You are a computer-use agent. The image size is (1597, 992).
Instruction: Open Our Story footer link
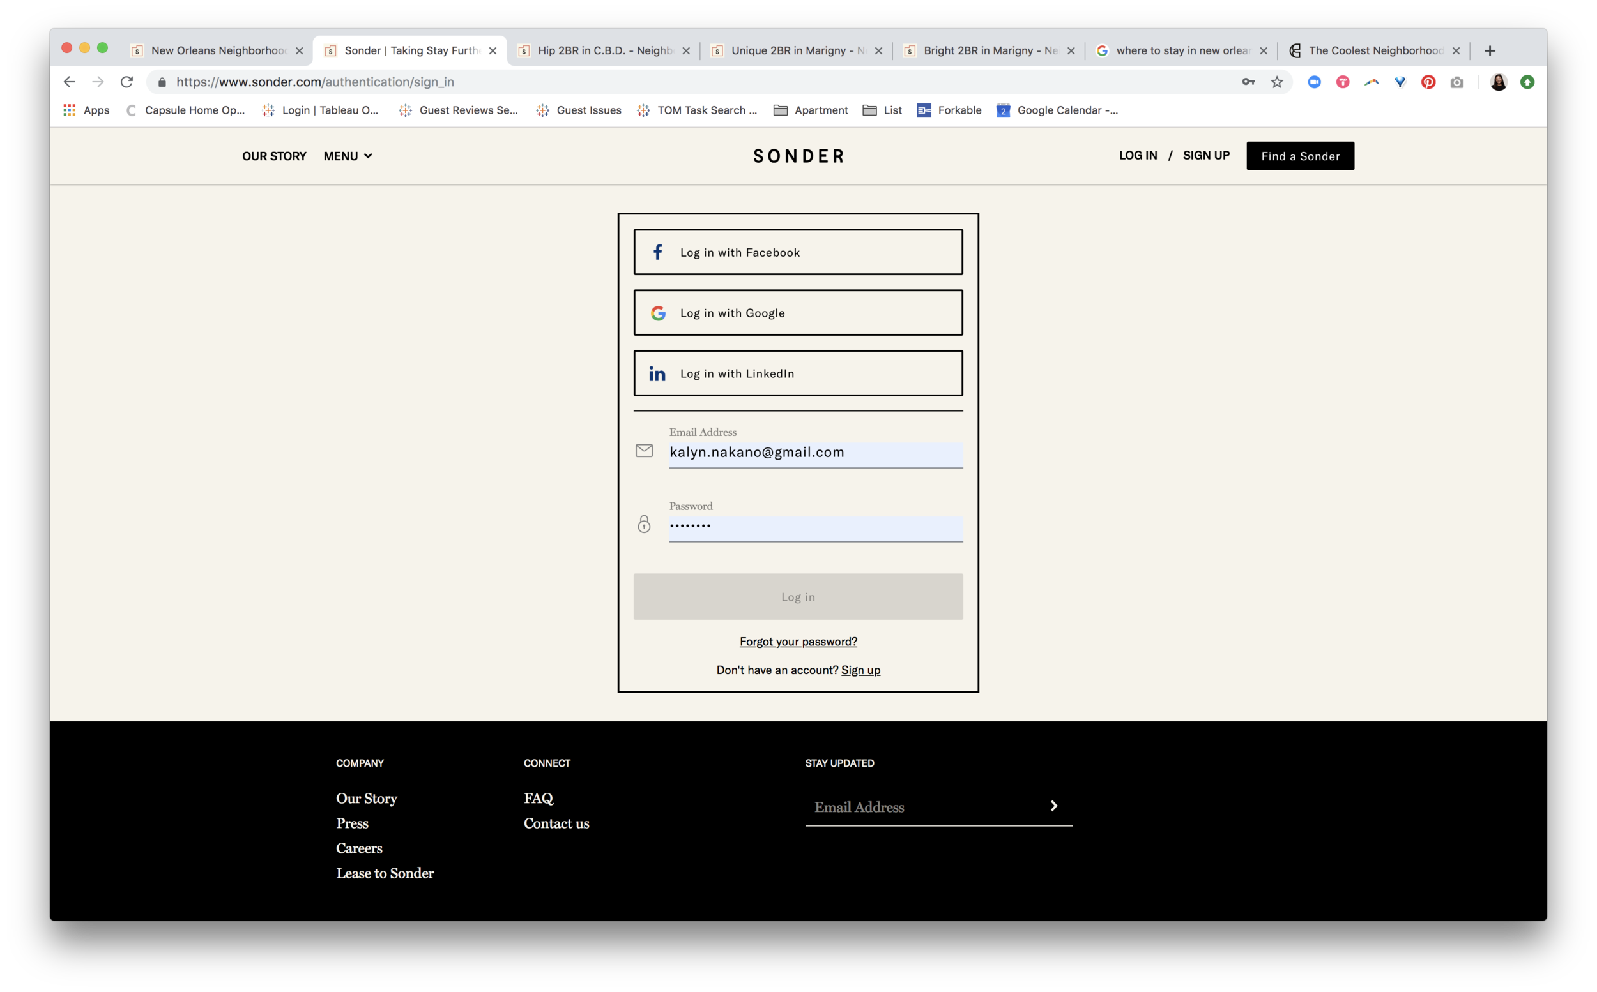pos(366,799)
